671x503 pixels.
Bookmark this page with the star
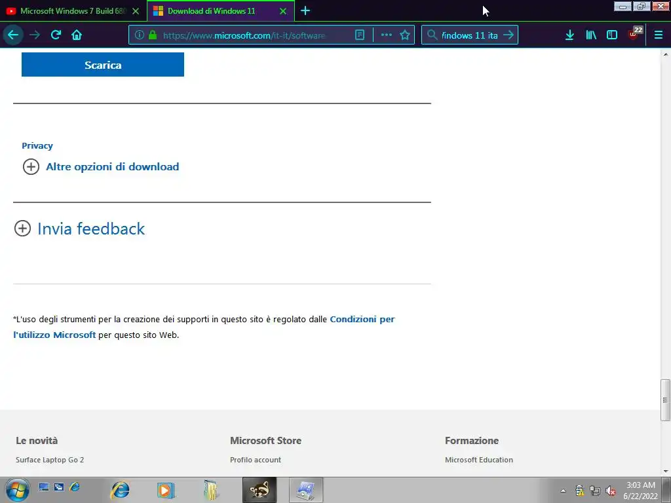[x=405, y=35]
